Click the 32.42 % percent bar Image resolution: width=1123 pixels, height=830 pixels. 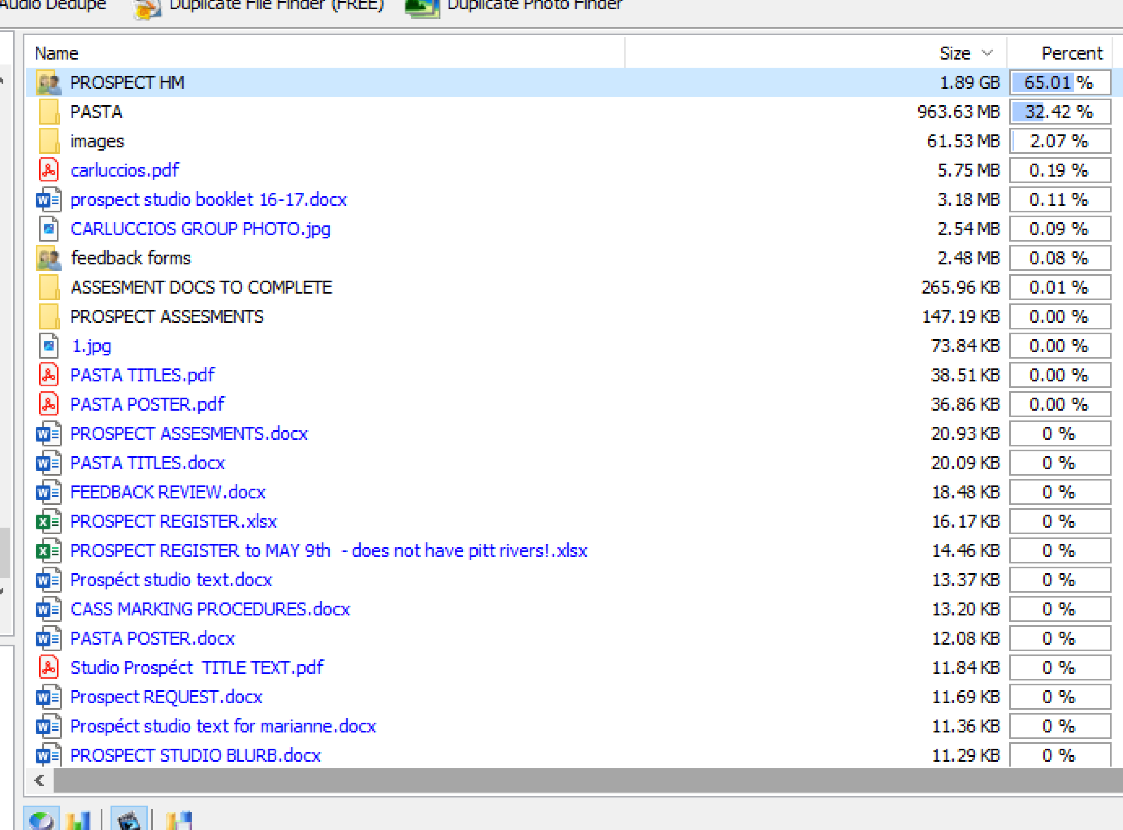[1059, 112]
